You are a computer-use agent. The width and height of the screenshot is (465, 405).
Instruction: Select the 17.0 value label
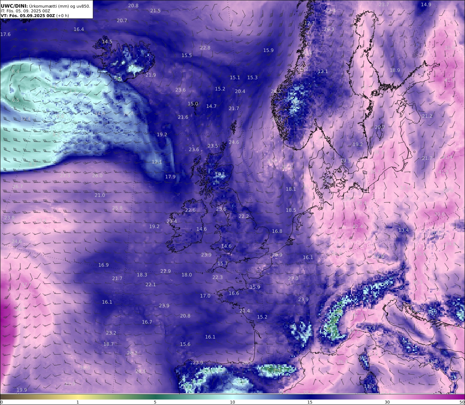click(x=205, y=296)
